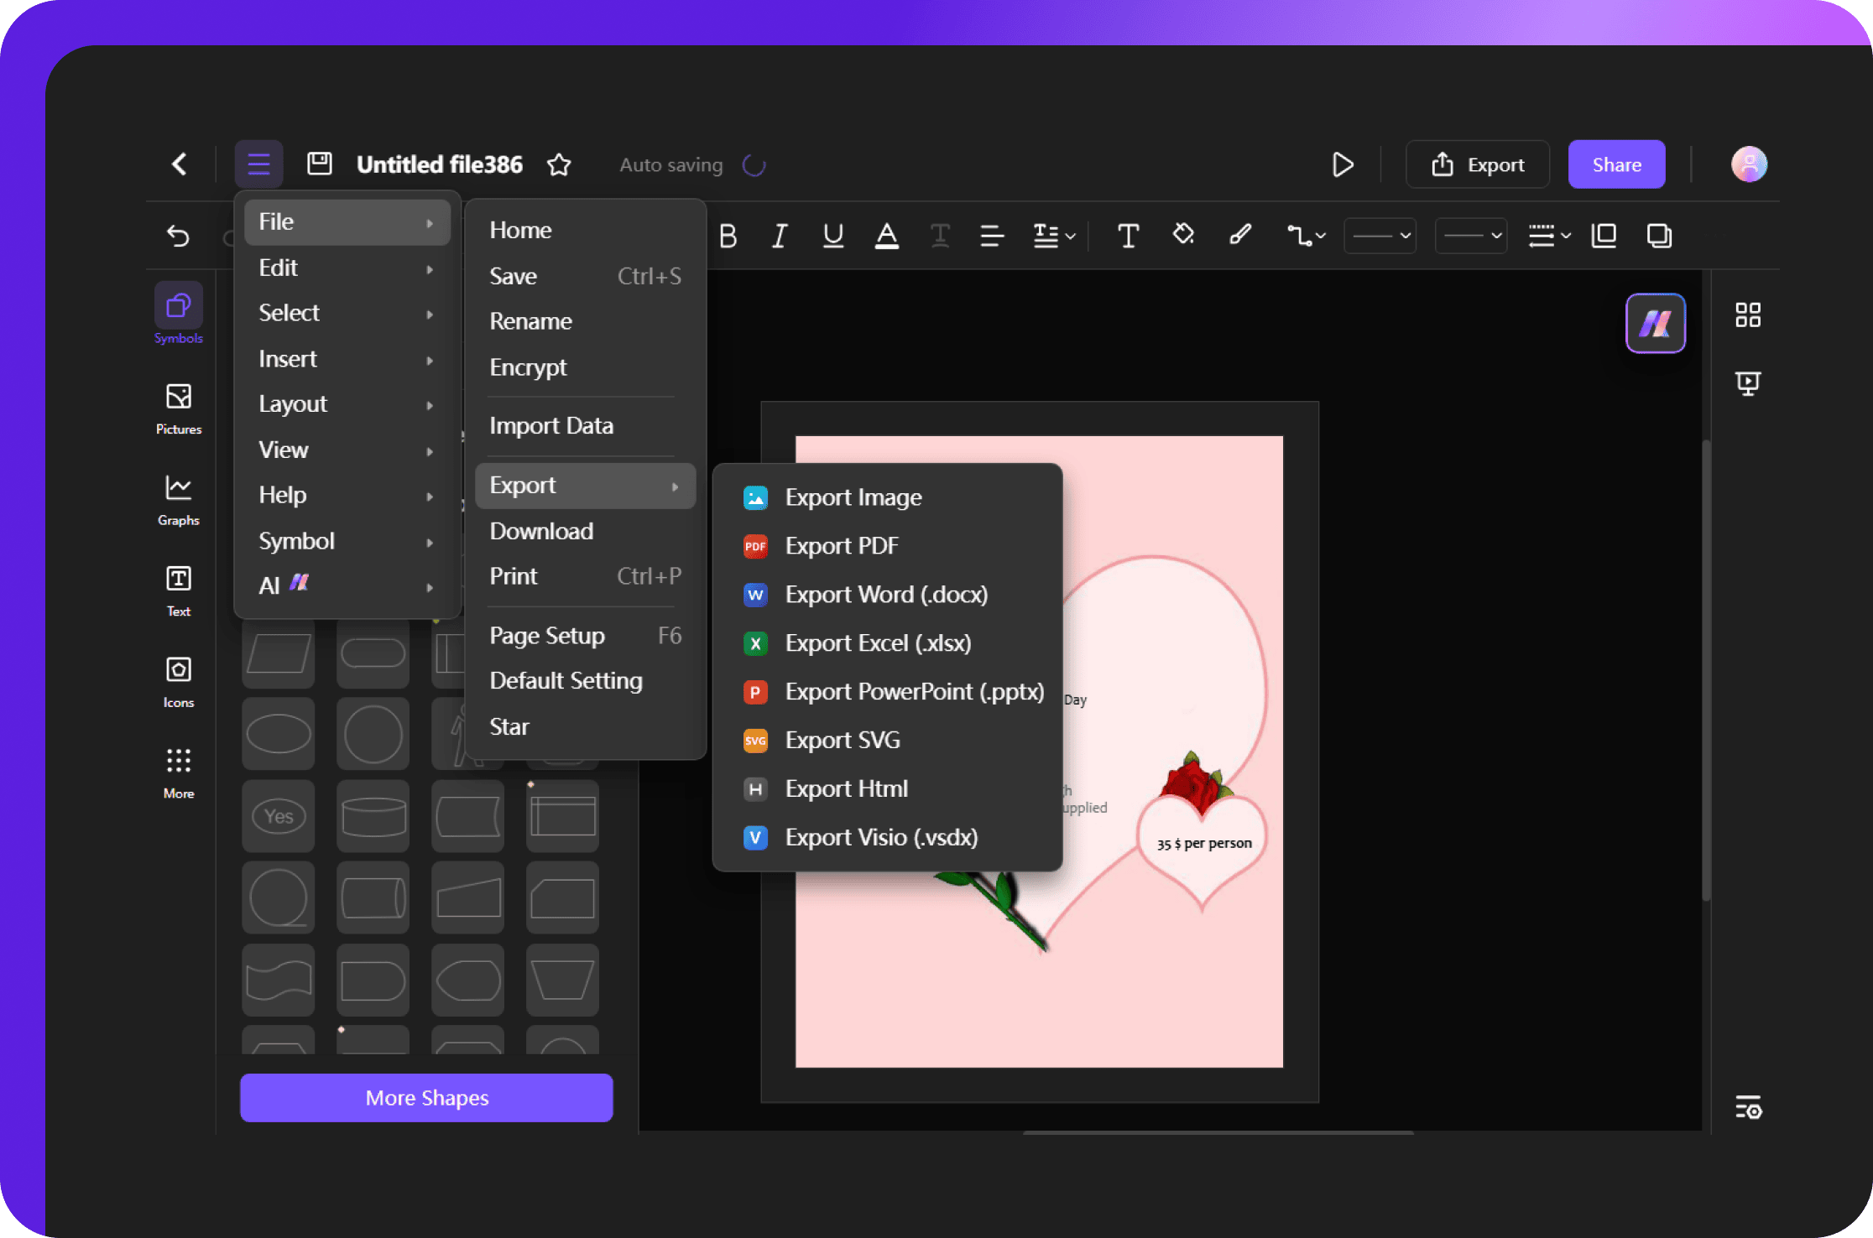This screenshot has width=1873, height=1238.
Task: Toggle underline formatting
Action: point(832,237)
